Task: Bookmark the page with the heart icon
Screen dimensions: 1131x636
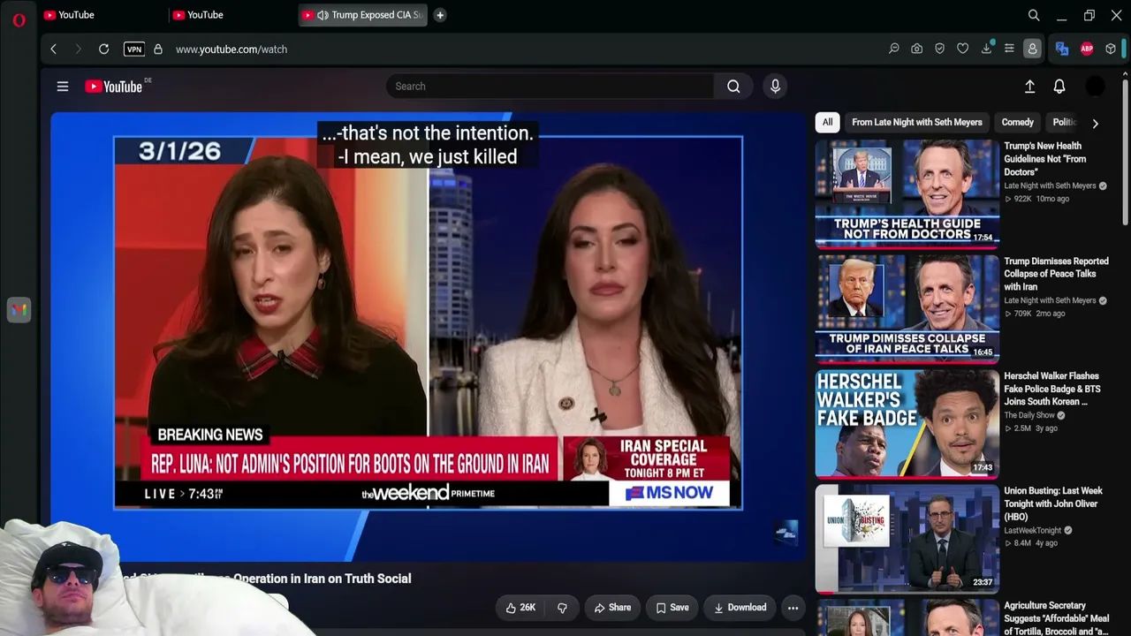Action: [963, 49]
